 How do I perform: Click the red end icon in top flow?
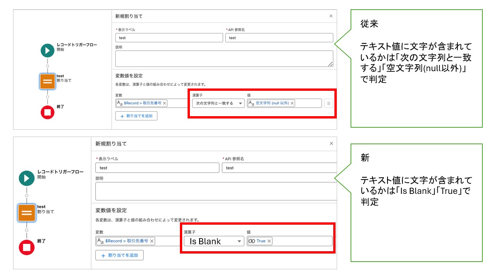[x=48, y=112]
